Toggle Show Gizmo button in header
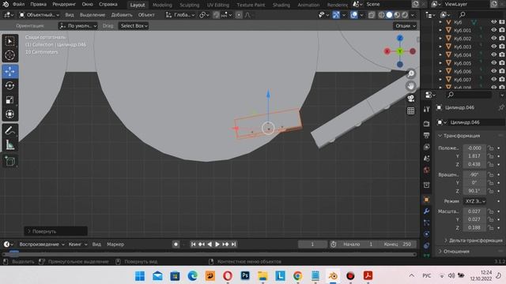This screenshot has height=284, width=506. 336,15
